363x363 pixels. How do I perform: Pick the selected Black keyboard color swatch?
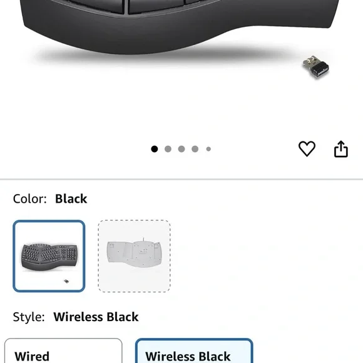pyautogui.click(x=49, y=256)
